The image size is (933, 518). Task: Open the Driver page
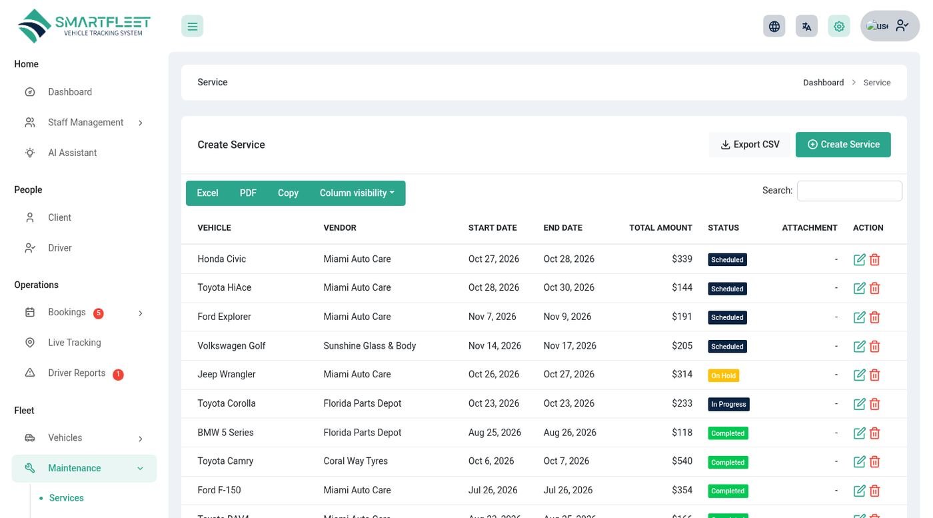84,248
